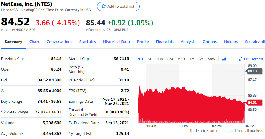Set chart range to 1M

click(160, 59)
